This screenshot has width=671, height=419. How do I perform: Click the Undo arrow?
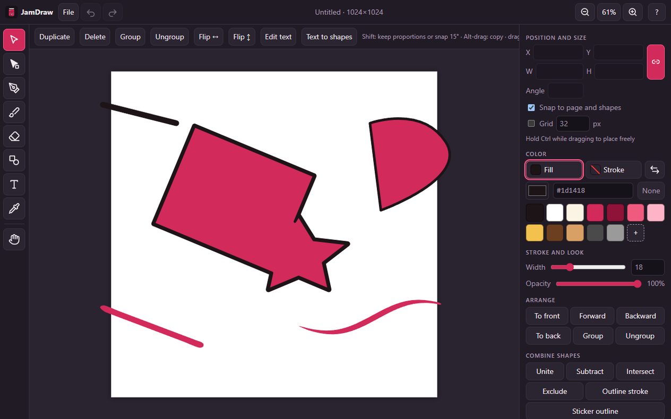coord(91,12)
